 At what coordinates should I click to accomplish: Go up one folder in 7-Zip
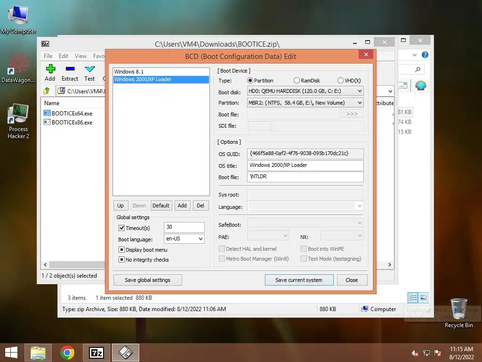point(47,91)
